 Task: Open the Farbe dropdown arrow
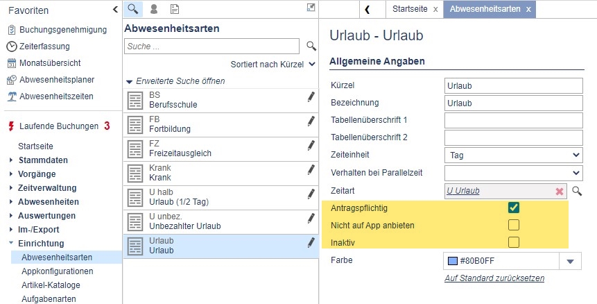[570, 262]
